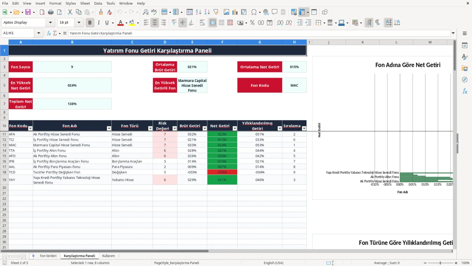The width and height of the screenshot is (472, 266).
Task: Open the Data menu
Action: tap(98, 3)
